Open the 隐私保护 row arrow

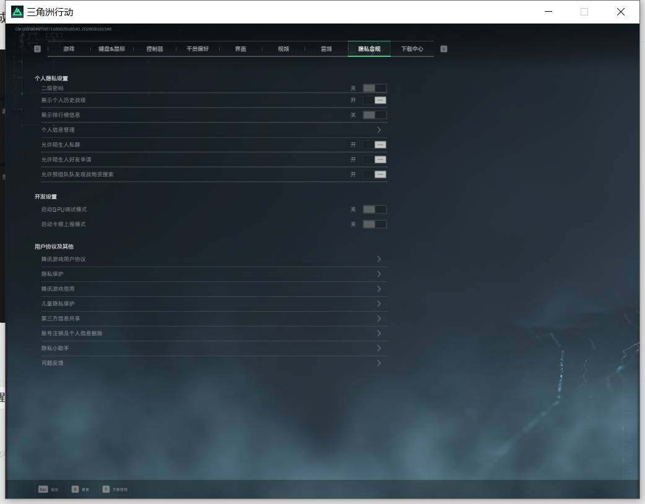[x=379, y=274]
